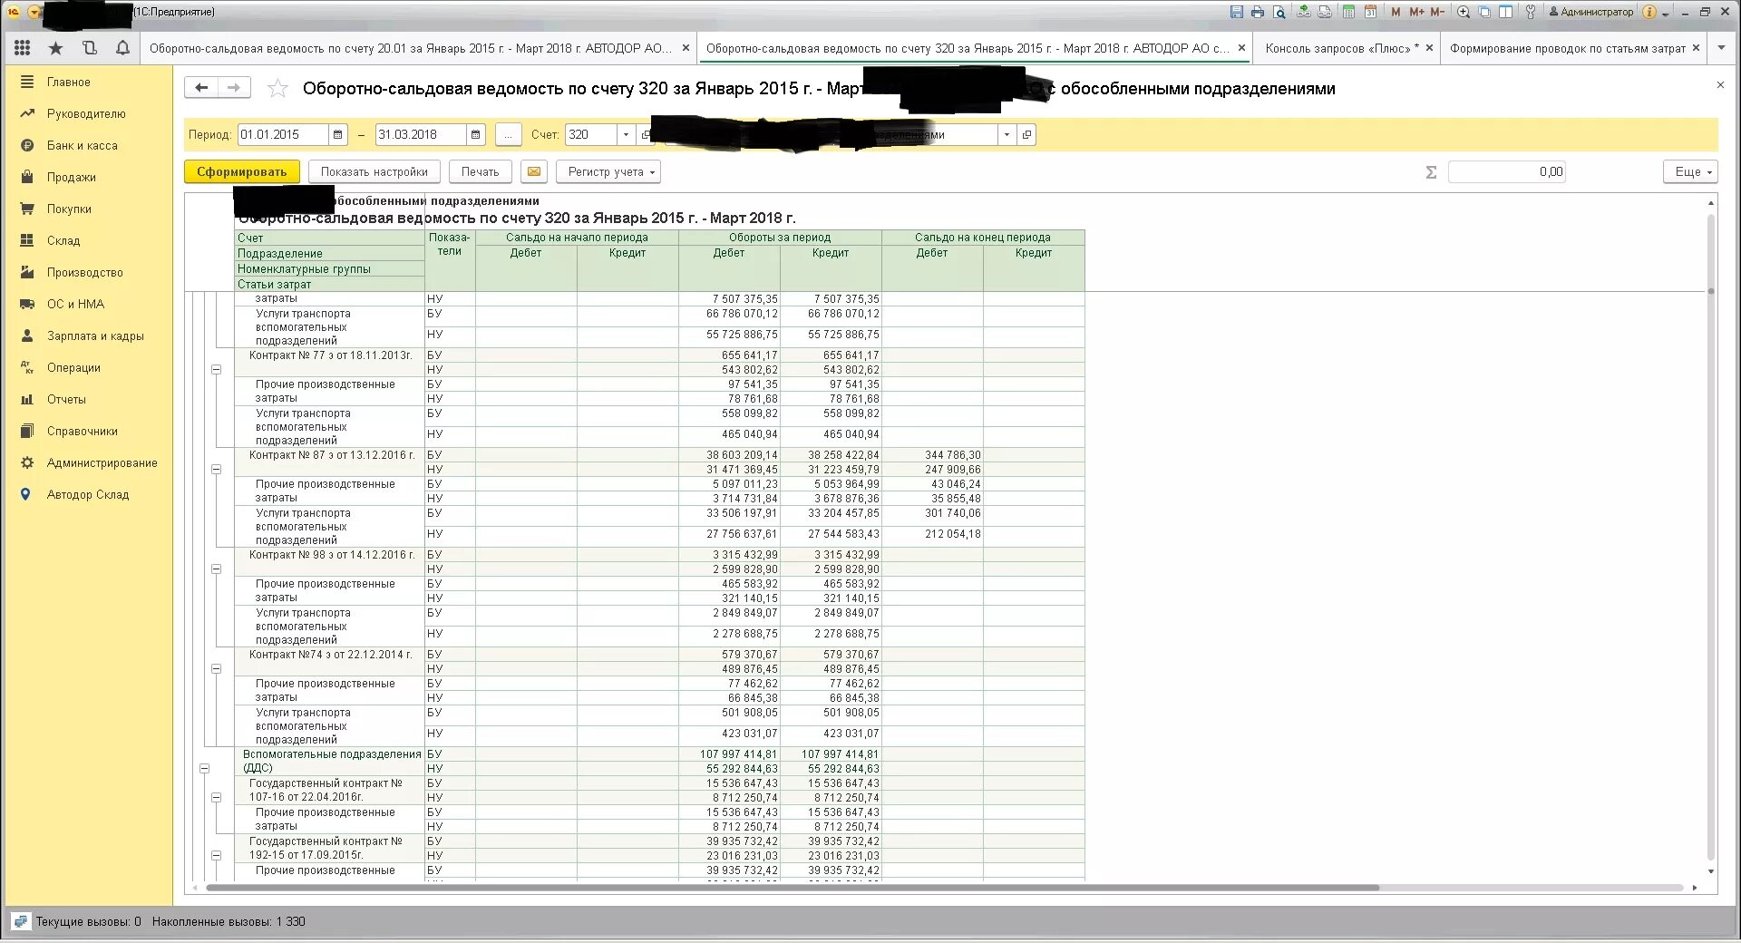
Task: Open Банк и касса section
Action: tap(82, 145)
